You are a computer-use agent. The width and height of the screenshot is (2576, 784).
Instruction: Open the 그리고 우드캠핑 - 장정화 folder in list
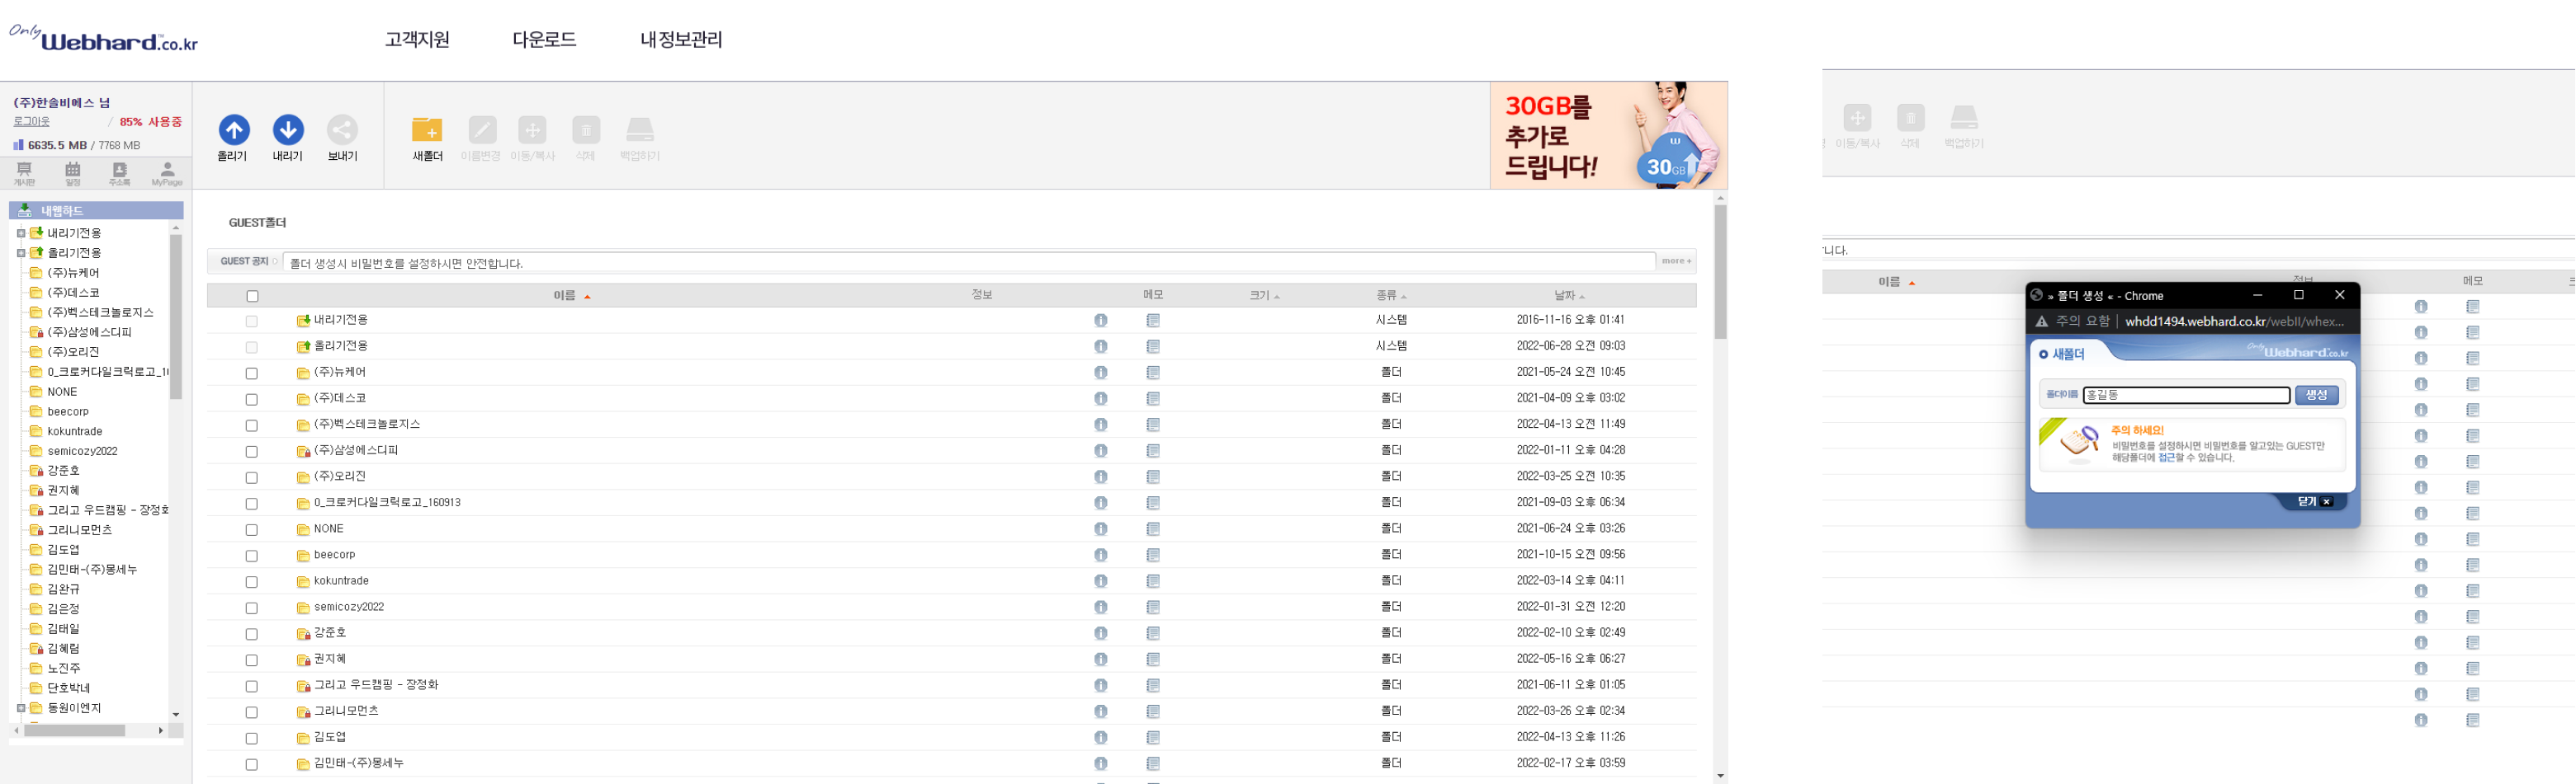point(376,685)
